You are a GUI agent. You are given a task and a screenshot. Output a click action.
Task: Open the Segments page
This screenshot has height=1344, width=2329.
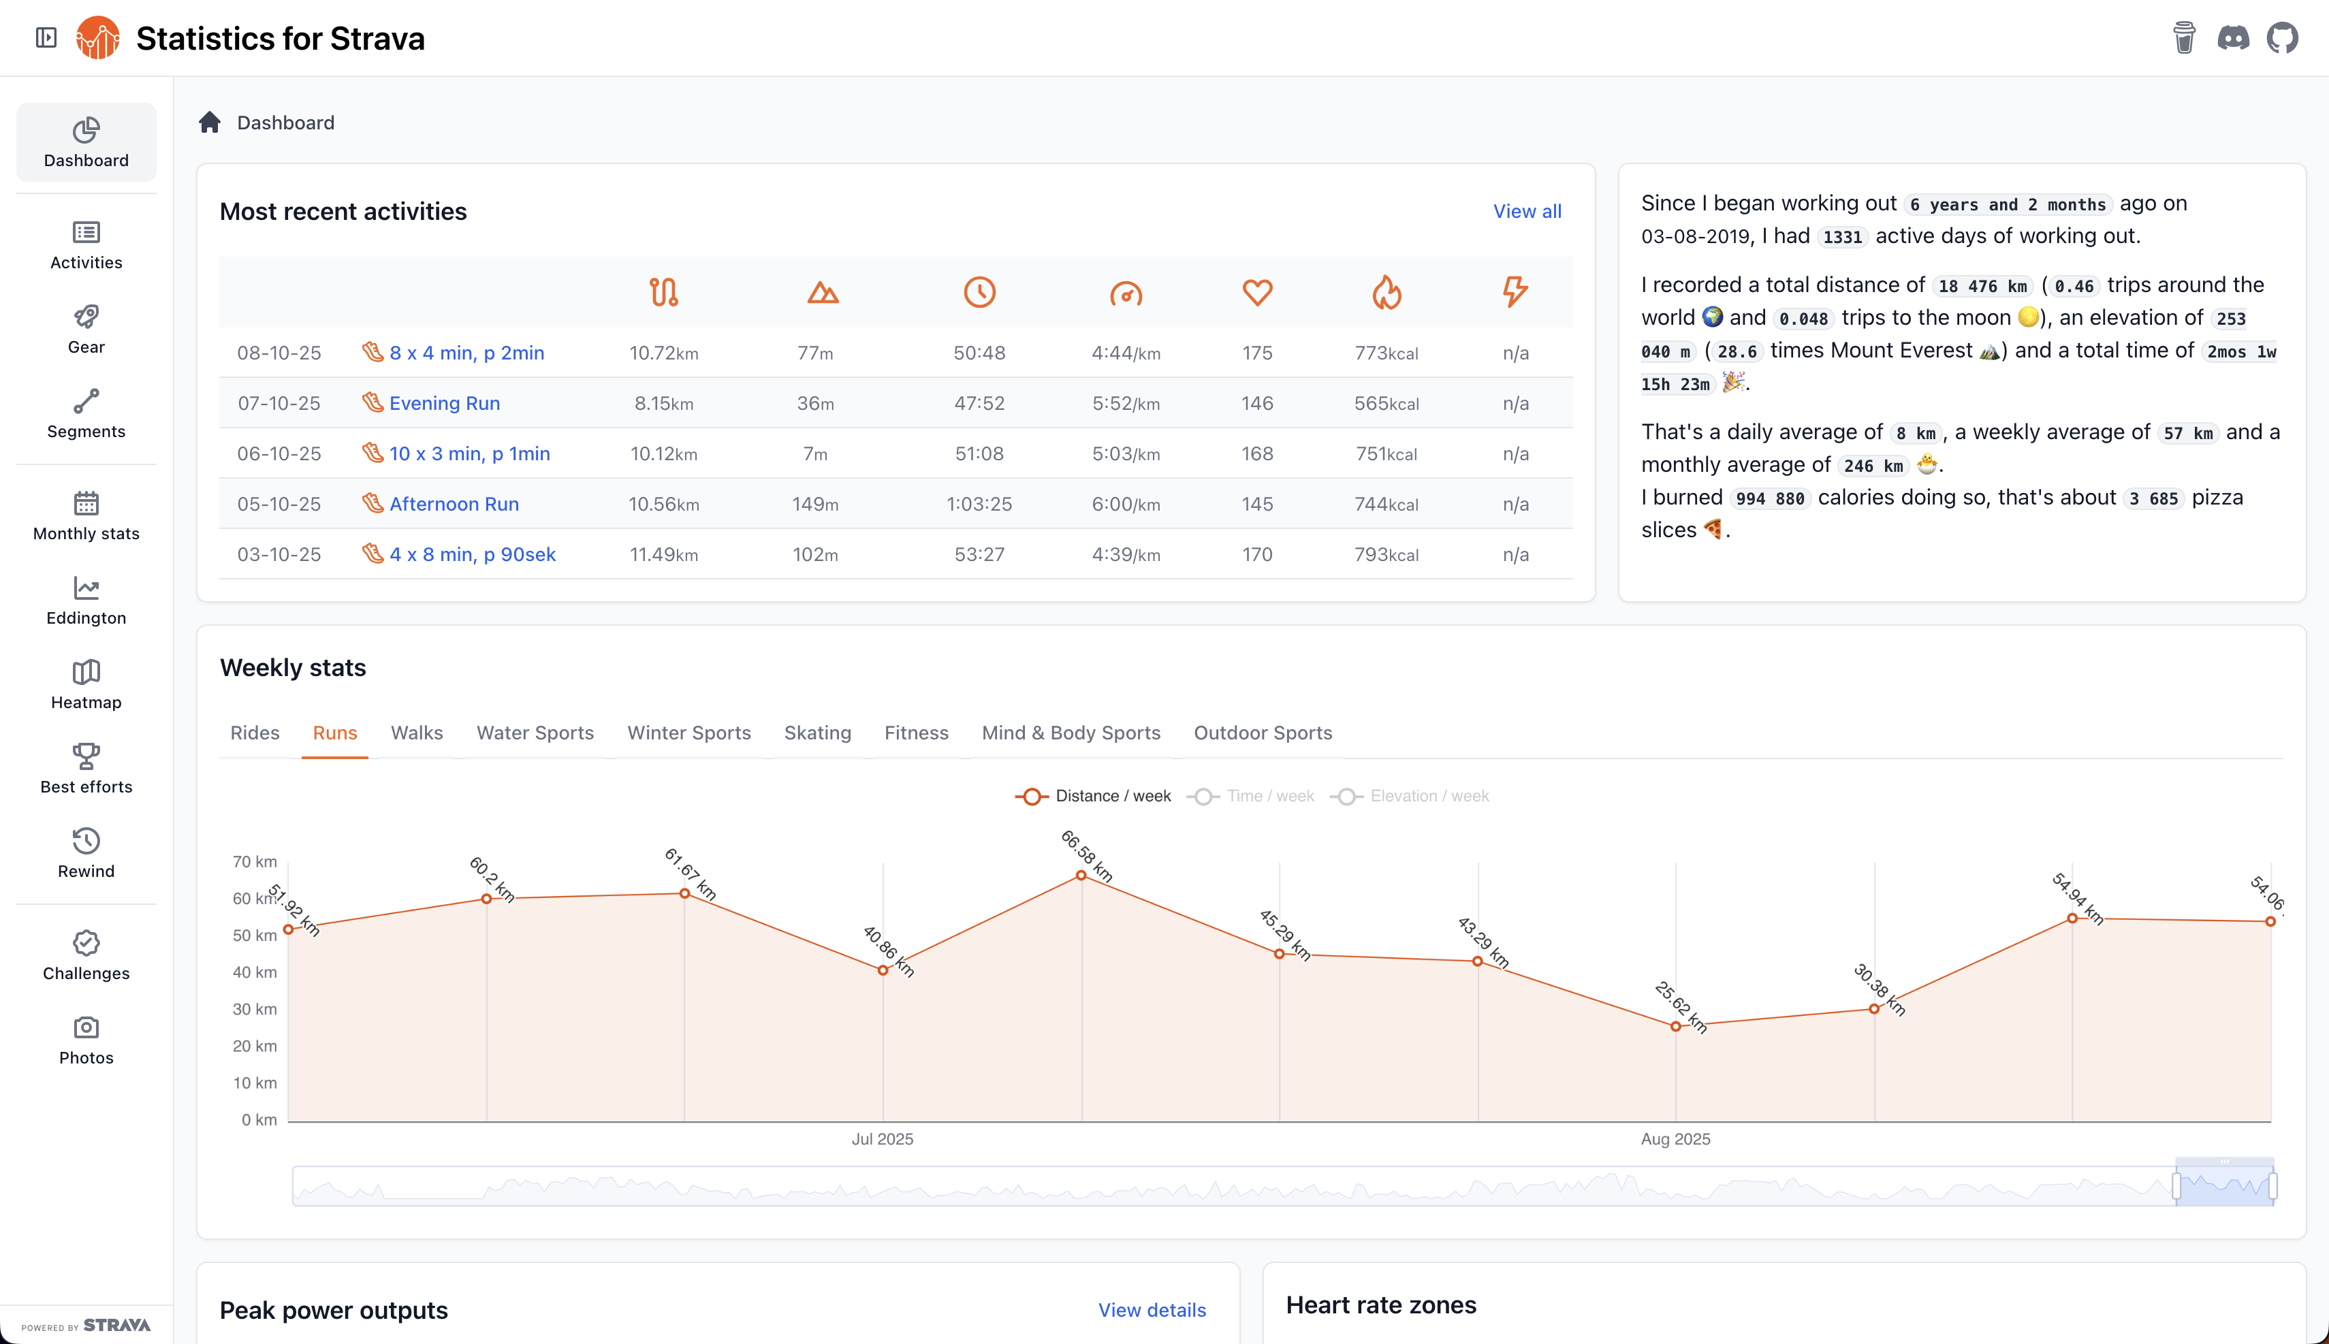point(86,413)
